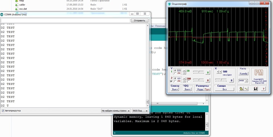Click the open file folder icon in oscilloscope

click(x=241, y=89)
